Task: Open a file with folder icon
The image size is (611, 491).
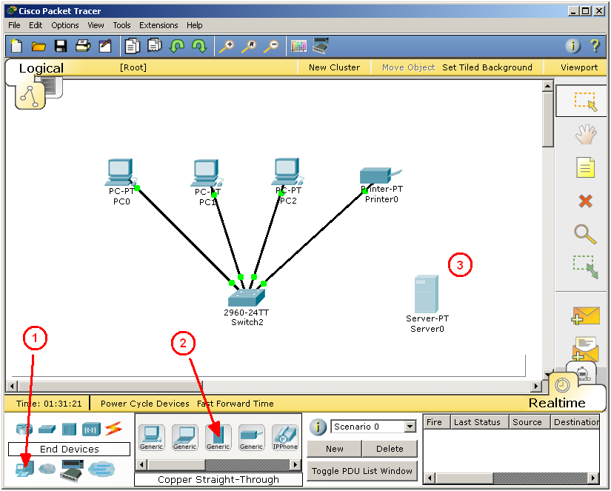Action: pos(39,47)
